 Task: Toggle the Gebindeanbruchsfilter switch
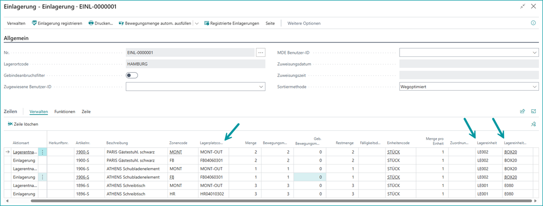pyautogui.click(x=132, y=75)
